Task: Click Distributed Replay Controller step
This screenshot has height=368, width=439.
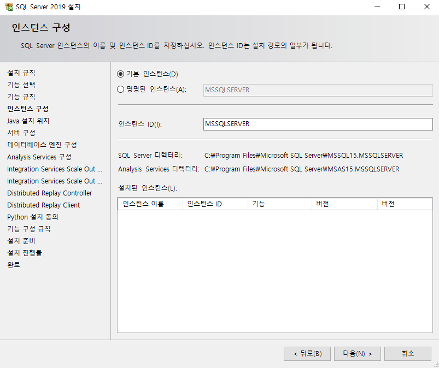Action: tap(50, 193)
